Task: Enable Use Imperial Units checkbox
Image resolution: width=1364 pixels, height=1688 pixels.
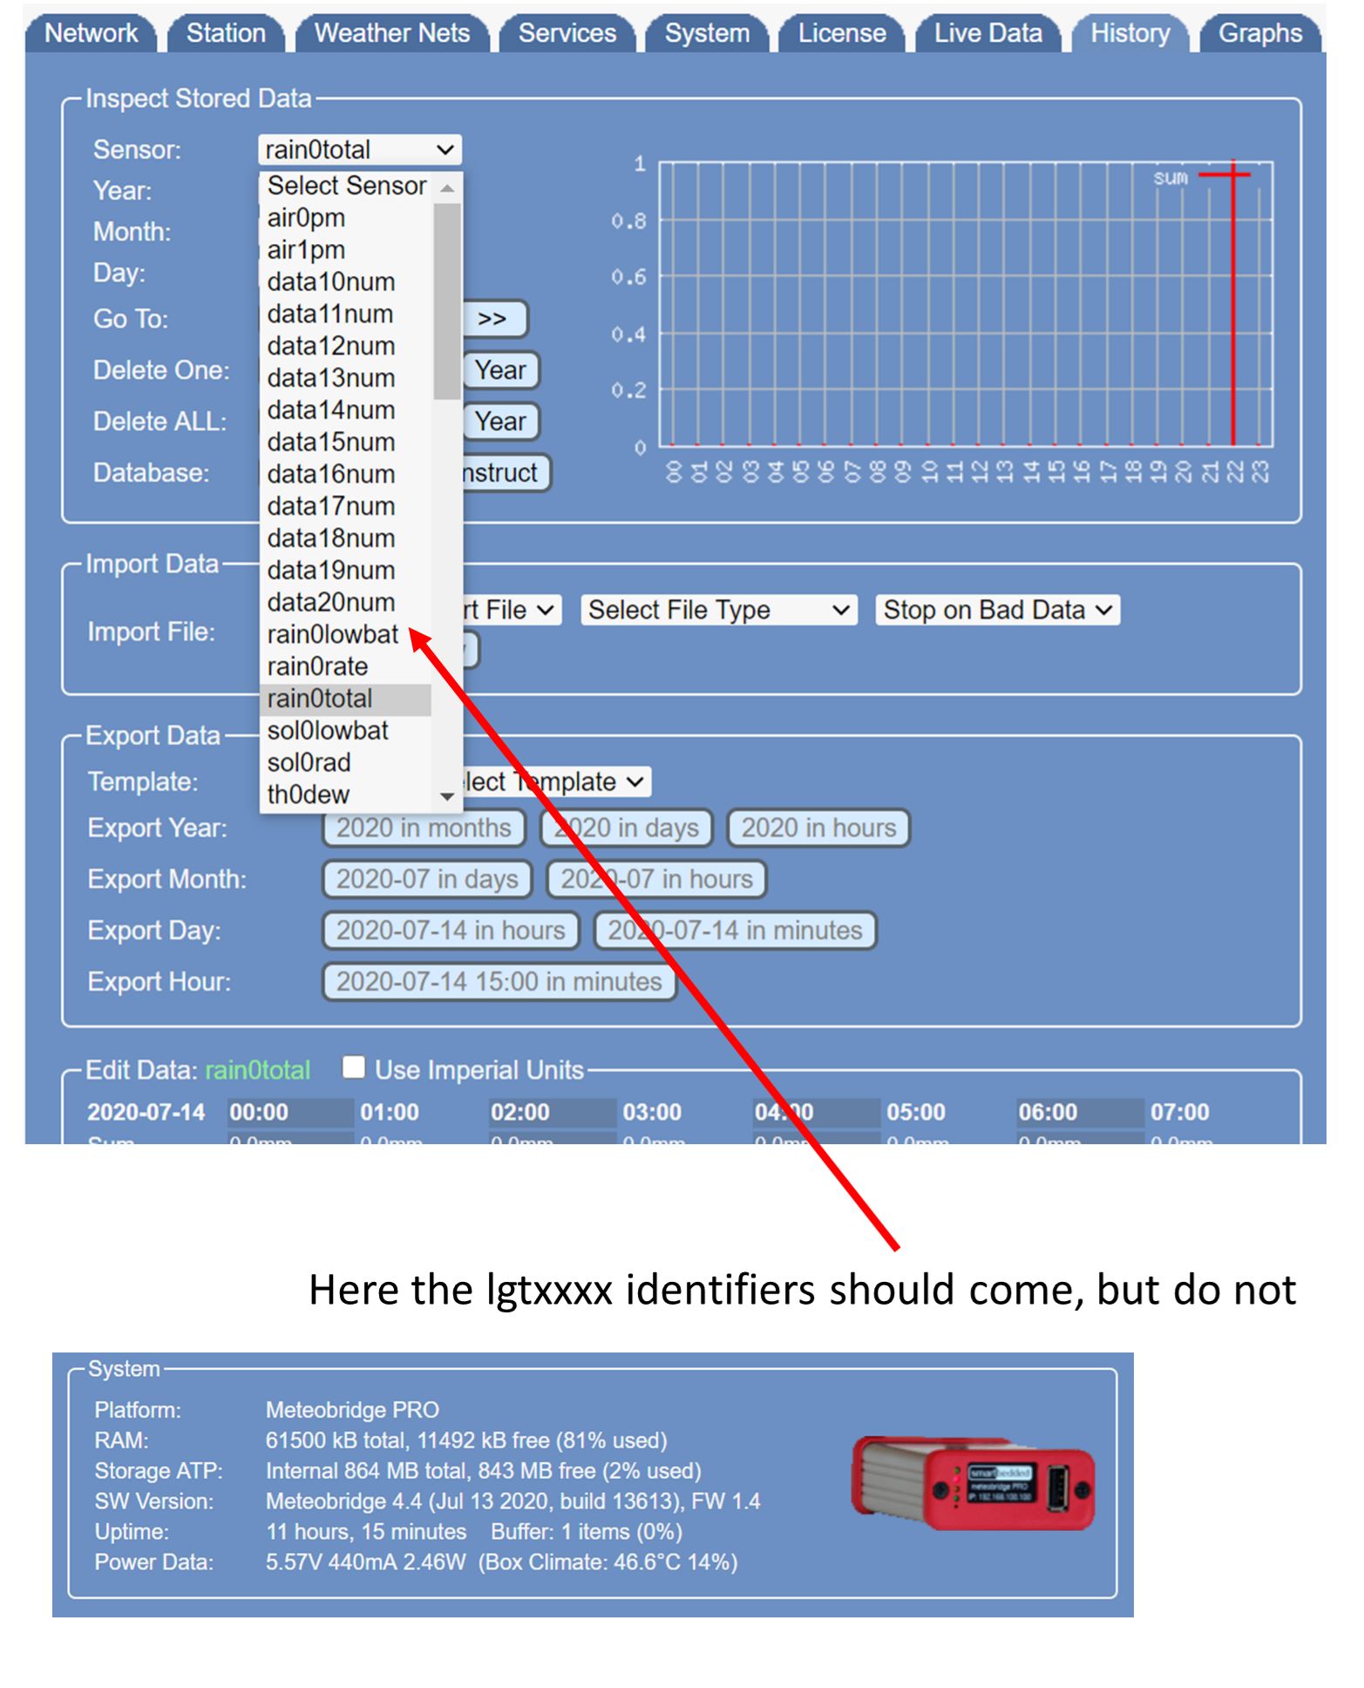Action: (354, 1068)
